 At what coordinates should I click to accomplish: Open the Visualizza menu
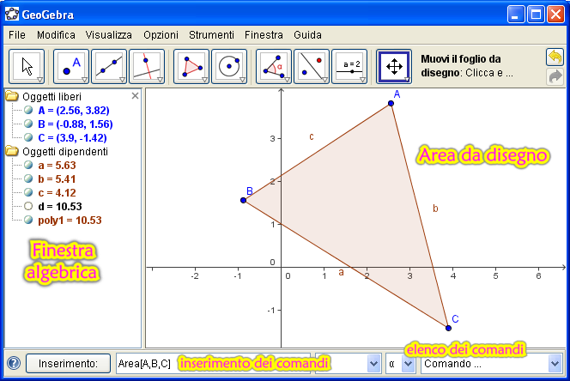(109, 35)
